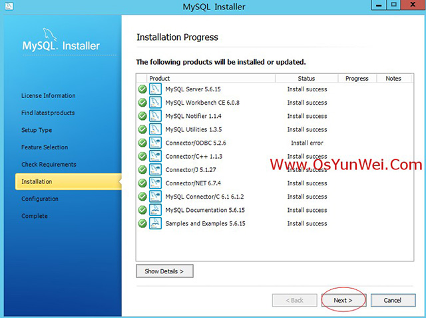Close the MySQL Installer window

413,5
